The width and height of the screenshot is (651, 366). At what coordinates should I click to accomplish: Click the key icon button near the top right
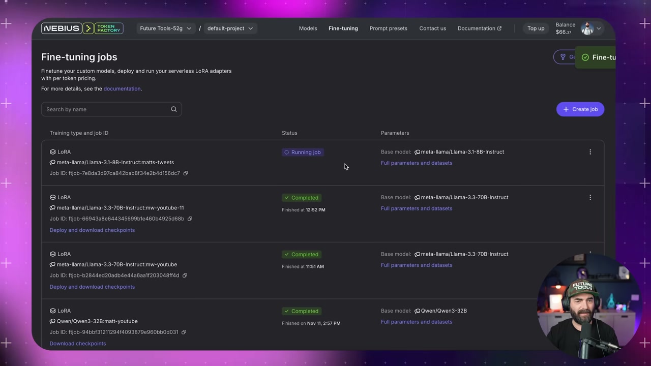click(563, 57)
